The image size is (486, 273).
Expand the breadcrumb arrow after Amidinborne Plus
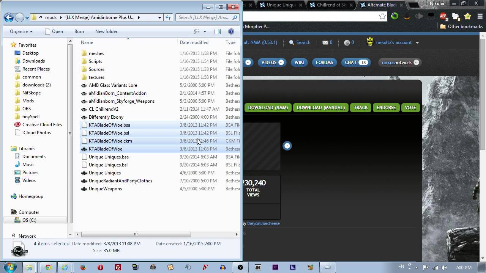139,17
